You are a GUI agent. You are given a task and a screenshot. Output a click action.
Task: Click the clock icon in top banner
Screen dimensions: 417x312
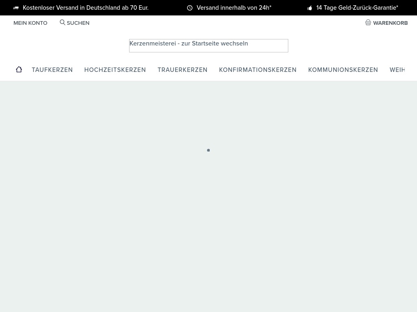190,8
